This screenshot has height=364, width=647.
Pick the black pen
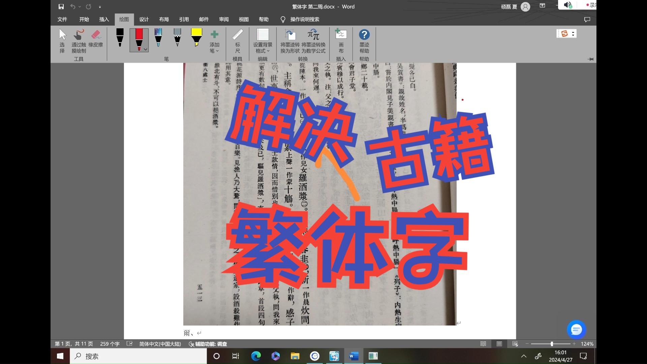[120, 37]
